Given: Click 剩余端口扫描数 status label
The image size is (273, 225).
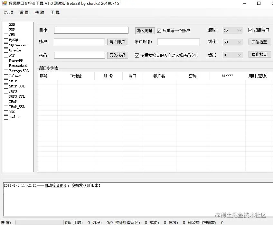Looking at the screenshot, I should tap(202, 222).
